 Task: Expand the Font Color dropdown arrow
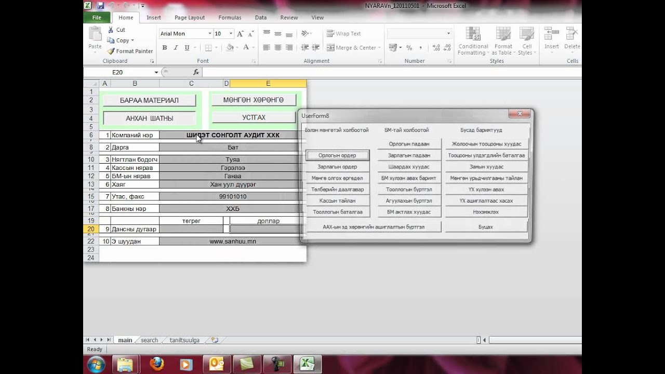click(x=253, y=48)
